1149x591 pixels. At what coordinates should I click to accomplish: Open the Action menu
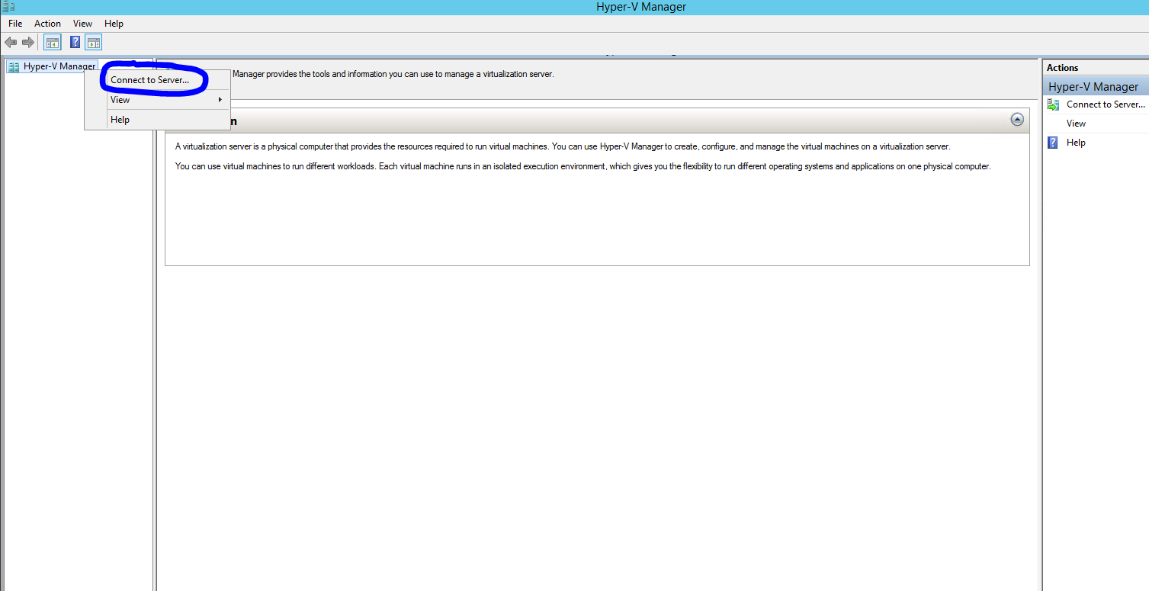[x=47, y=24]
